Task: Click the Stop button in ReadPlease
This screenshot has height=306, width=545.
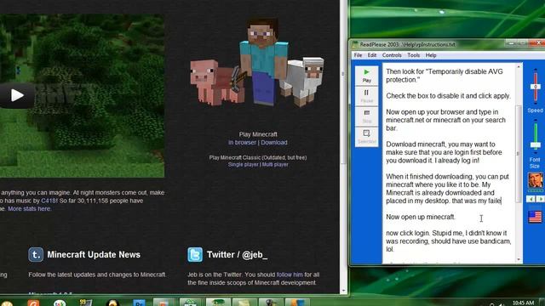Action: point(366,116)
